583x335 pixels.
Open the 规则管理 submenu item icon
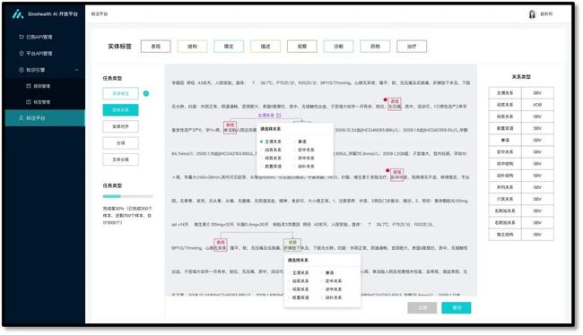[29, 86]
